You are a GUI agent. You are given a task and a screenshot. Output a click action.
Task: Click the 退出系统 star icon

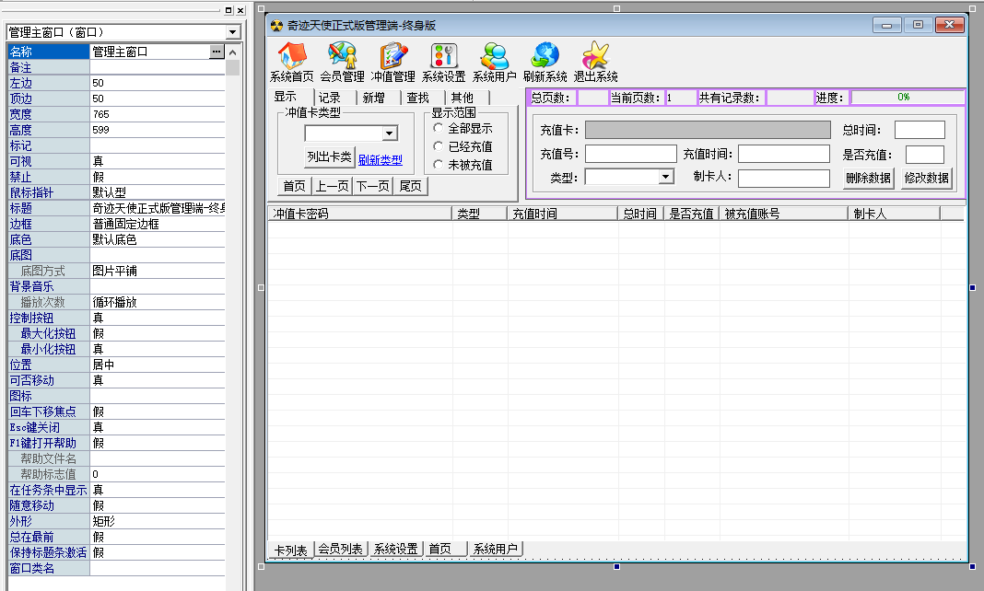click(x=595, y=55)
